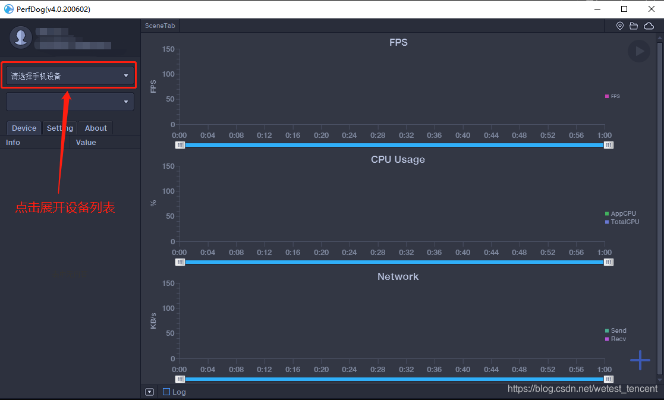
Task: Toggle the Send legend entry
Action: [x=616, y=330]
